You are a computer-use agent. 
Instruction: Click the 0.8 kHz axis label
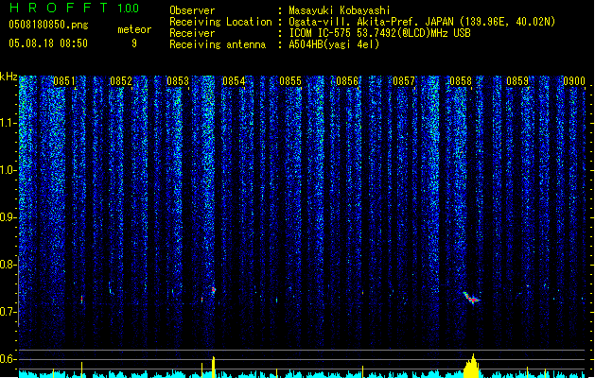(9, 265)
